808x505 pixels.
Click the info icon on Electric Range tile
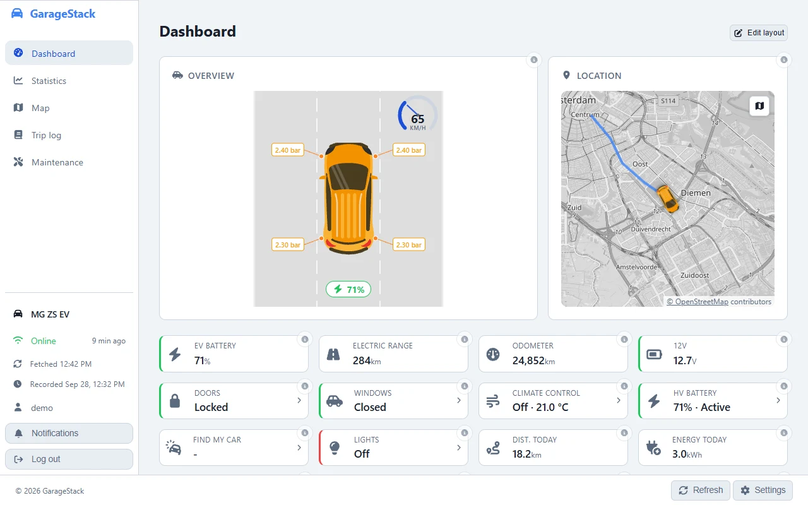465,340
